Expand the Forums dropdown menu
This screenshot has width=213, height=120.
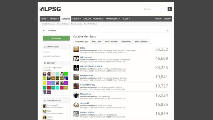(x=54, y=19)
